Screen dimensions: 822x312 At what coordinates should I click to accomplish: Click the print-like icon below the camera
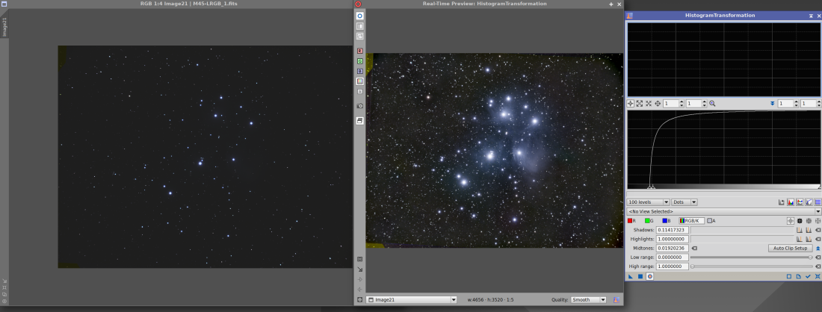click(360, 120)
